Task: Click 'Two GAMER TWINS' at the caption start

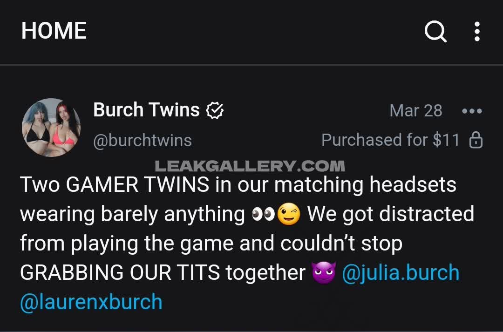Action: pos(115,184)
